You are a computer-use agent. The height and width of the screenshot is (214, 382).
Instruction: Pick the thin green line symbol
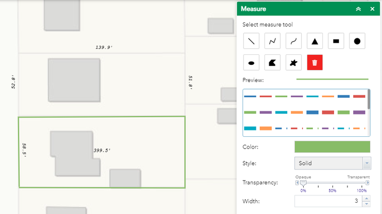coord(281,96)
